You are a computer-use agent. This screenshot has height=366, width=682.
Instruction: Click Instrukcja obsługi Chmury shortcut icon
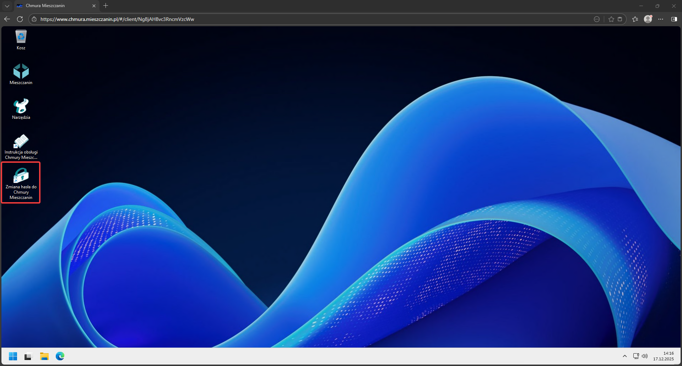point(21,141)
